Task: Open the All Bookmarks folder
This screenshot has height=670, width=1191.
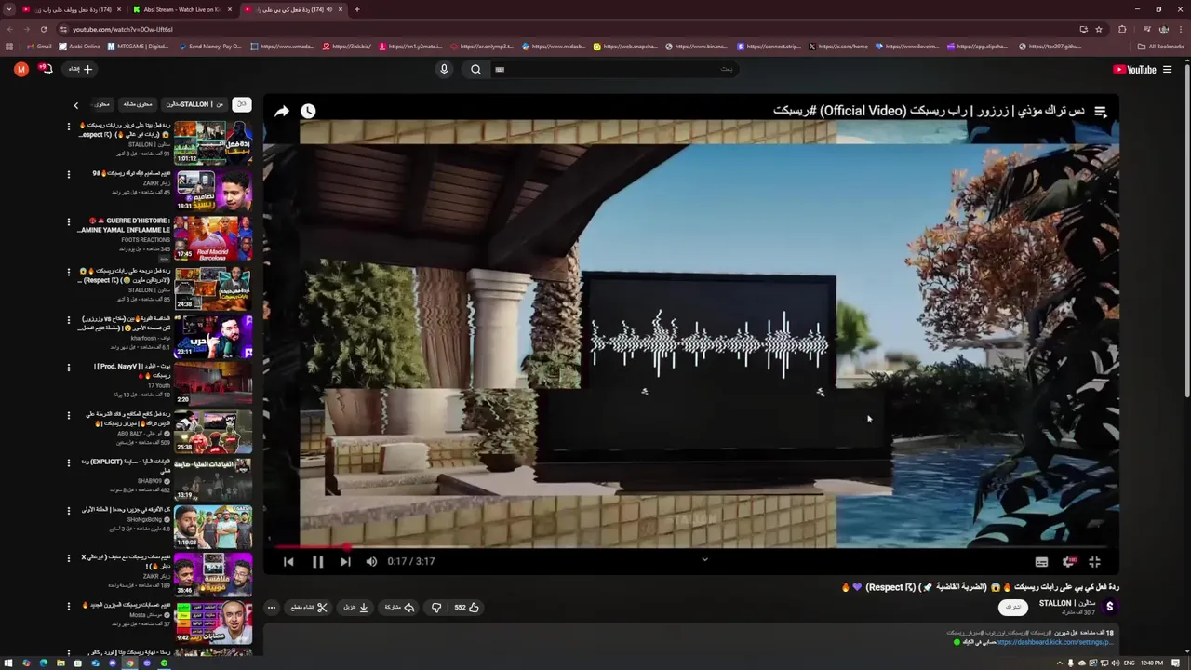Action: [1160, 47]
